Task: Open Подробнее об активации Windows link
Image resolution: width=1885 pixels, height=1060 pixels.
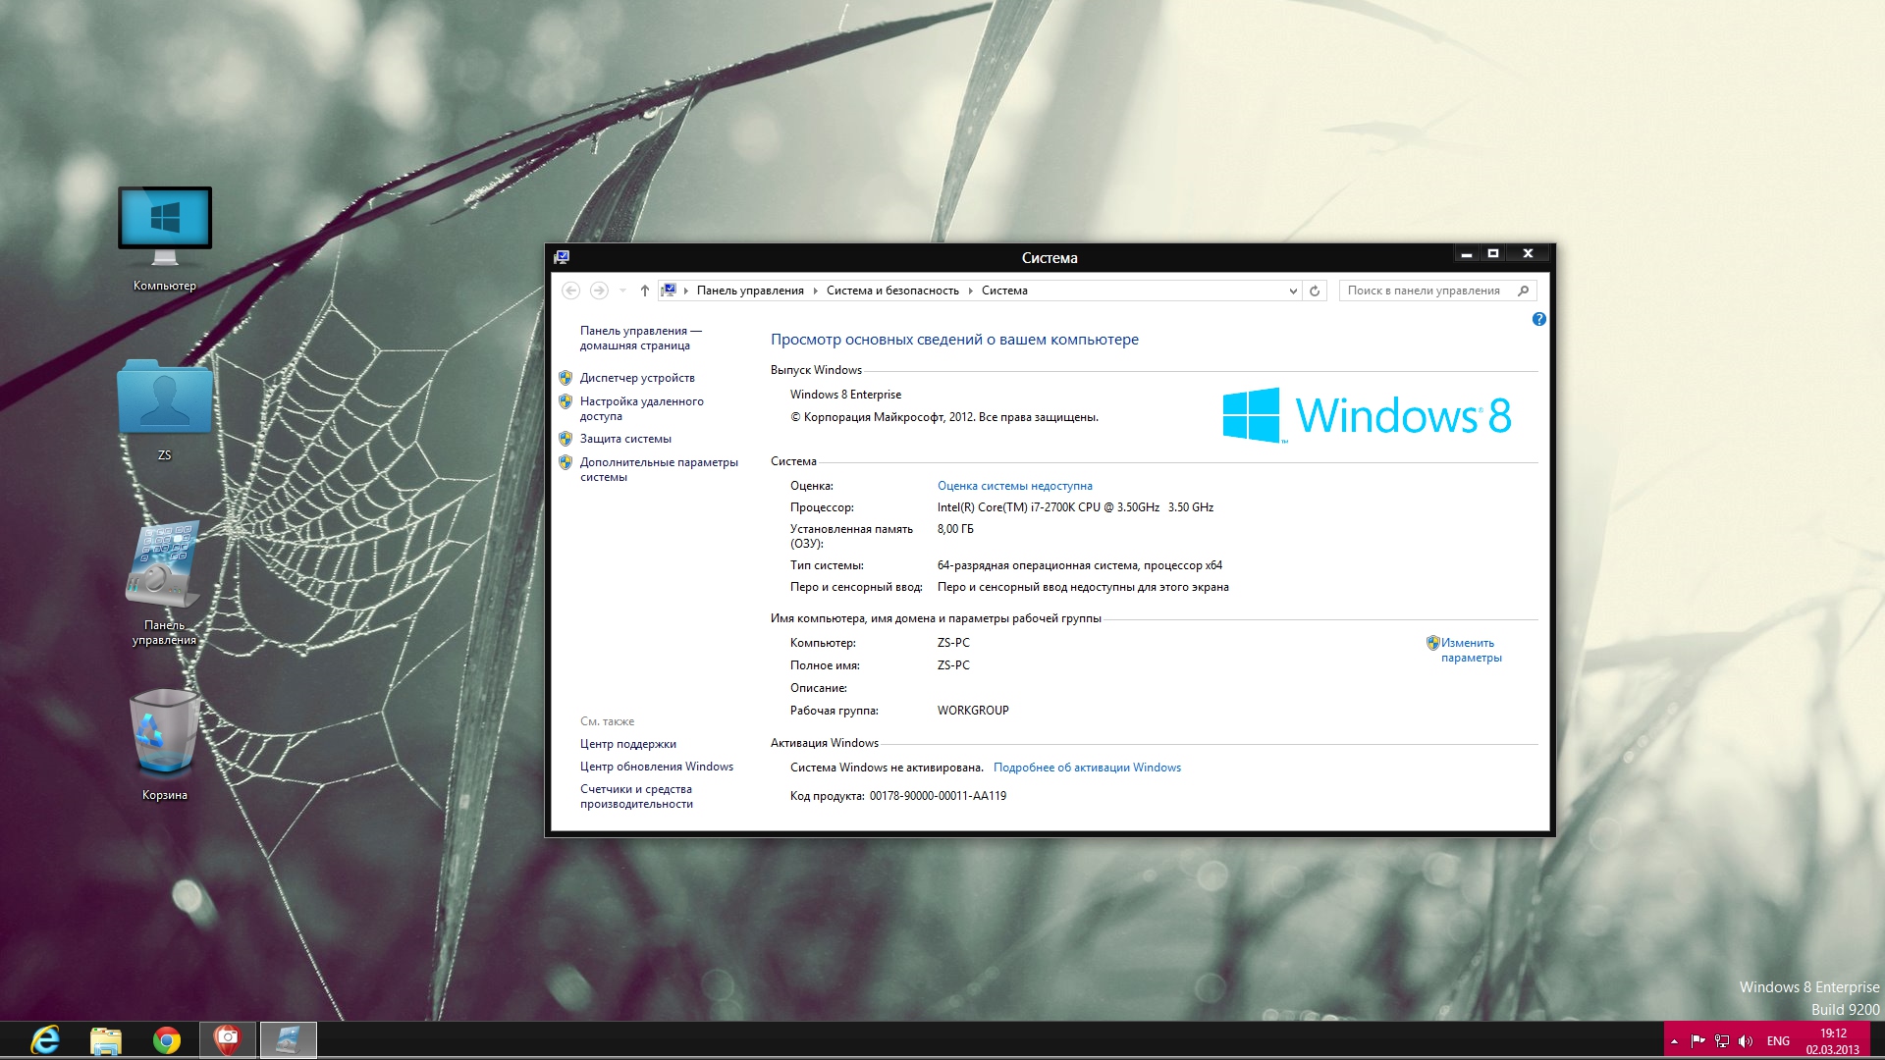Action: 1087,768
